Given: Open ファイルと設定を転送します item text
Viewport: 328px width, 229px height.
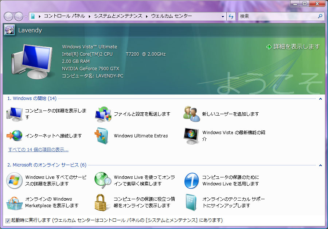Looking at the screenshot, I should tap(142, 114).
